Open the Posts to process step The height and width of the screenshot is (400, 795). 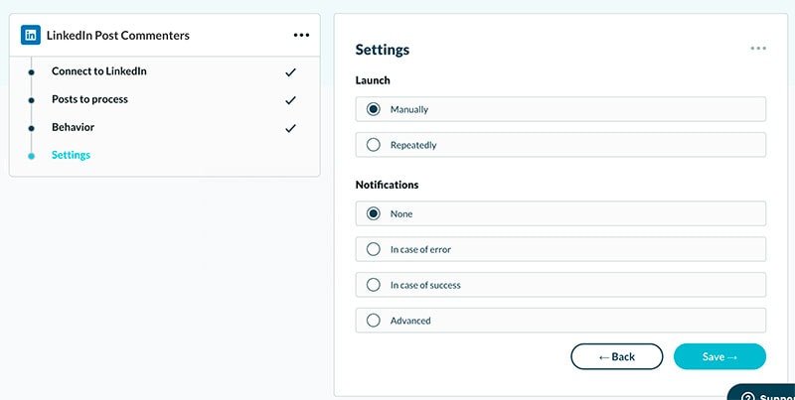click(x=89, y=99)
